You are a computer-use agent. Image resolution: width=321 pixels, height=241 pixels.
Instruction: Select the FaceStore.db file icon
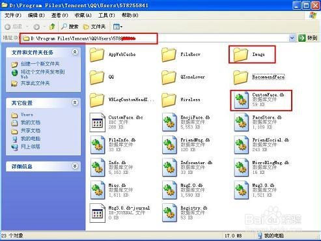pos(242,122)
